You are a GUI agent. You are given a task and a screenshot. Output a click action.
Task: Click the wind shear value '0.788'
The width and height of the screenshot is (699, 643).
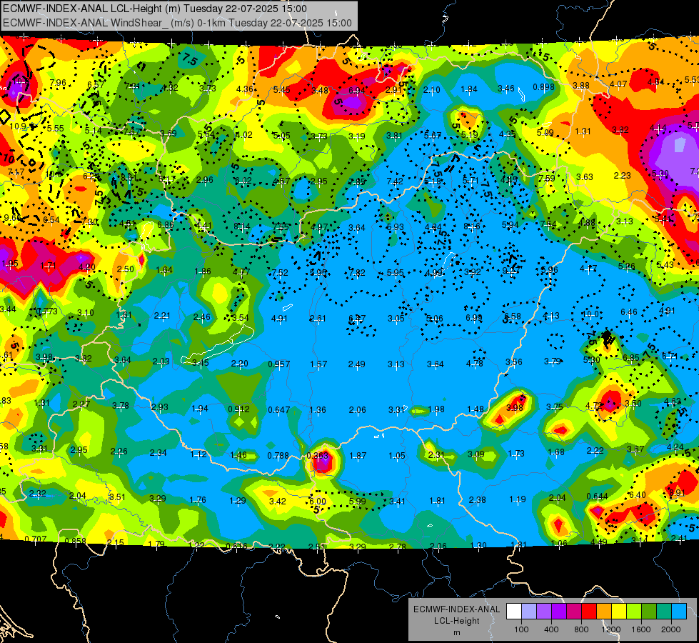278,456
